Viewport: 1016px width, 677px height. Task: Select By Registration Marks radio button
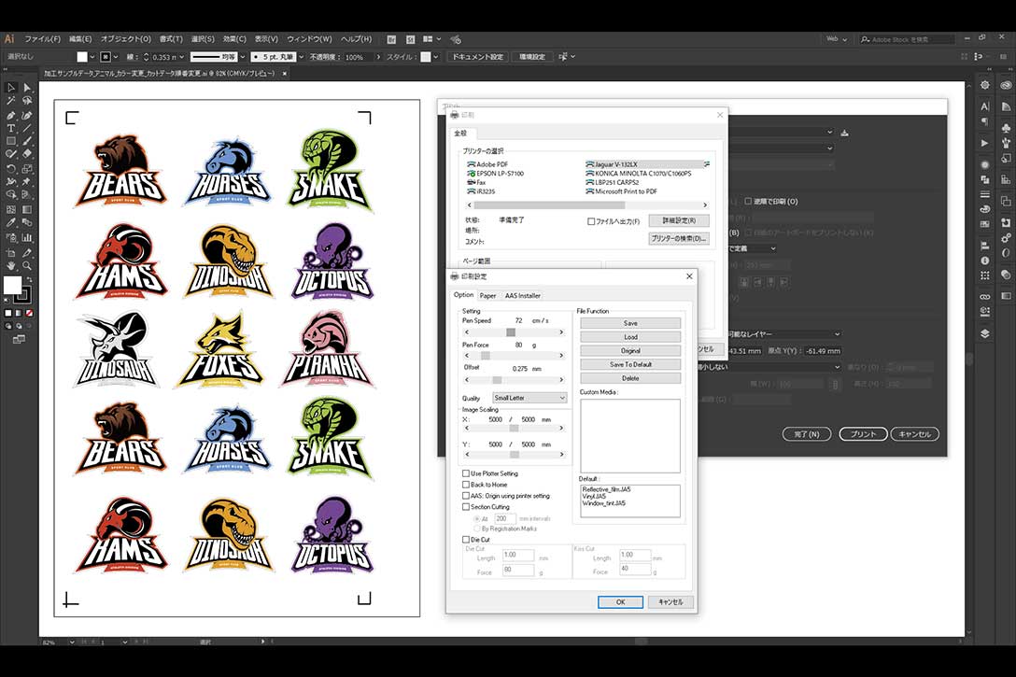click(477, 529)
